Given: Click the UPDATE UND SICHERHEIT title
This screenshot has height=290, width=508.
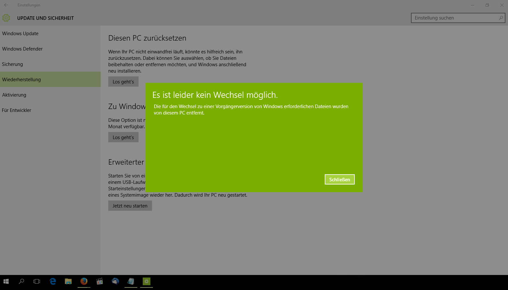Looking at the screenshot, I should [45, 18].
